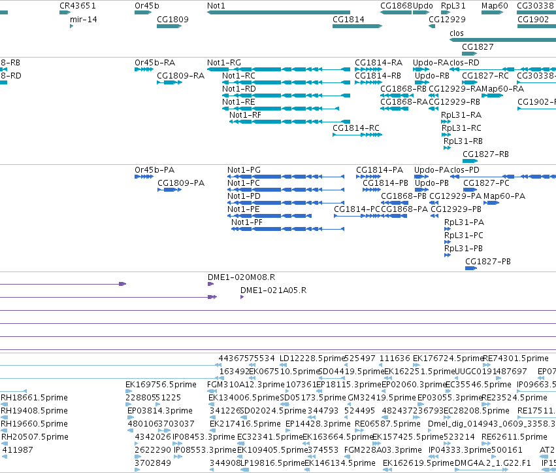Click the Map60 gene label
Screen dimensions: 556x473
495,6
